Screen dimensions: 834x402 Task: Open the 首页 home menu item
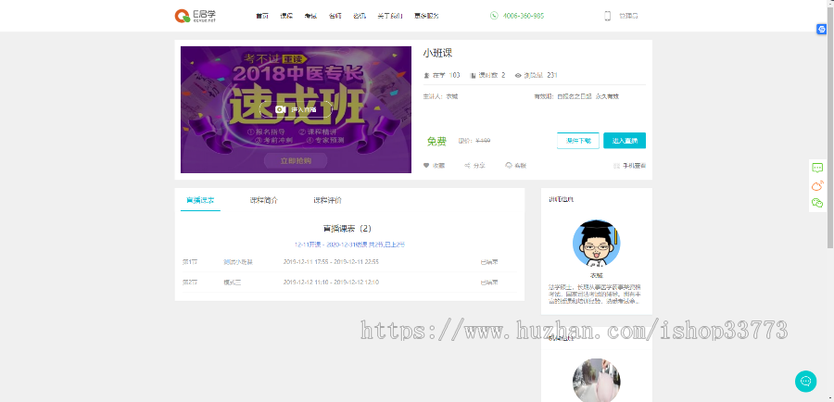[x=261, y=16]
